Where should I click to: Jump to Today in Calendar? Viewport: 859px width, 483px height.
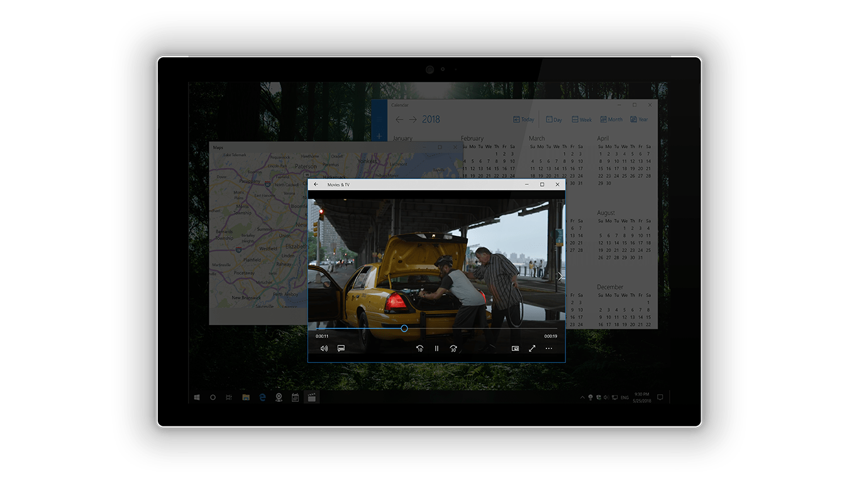click(524, 119)
